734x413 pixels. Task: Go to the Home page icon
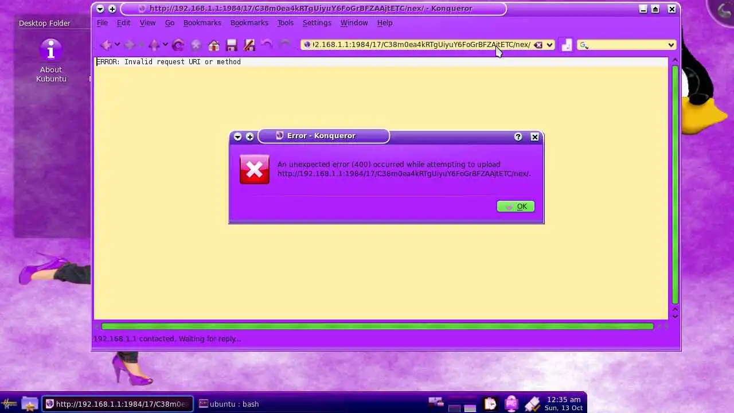(214, 45)
